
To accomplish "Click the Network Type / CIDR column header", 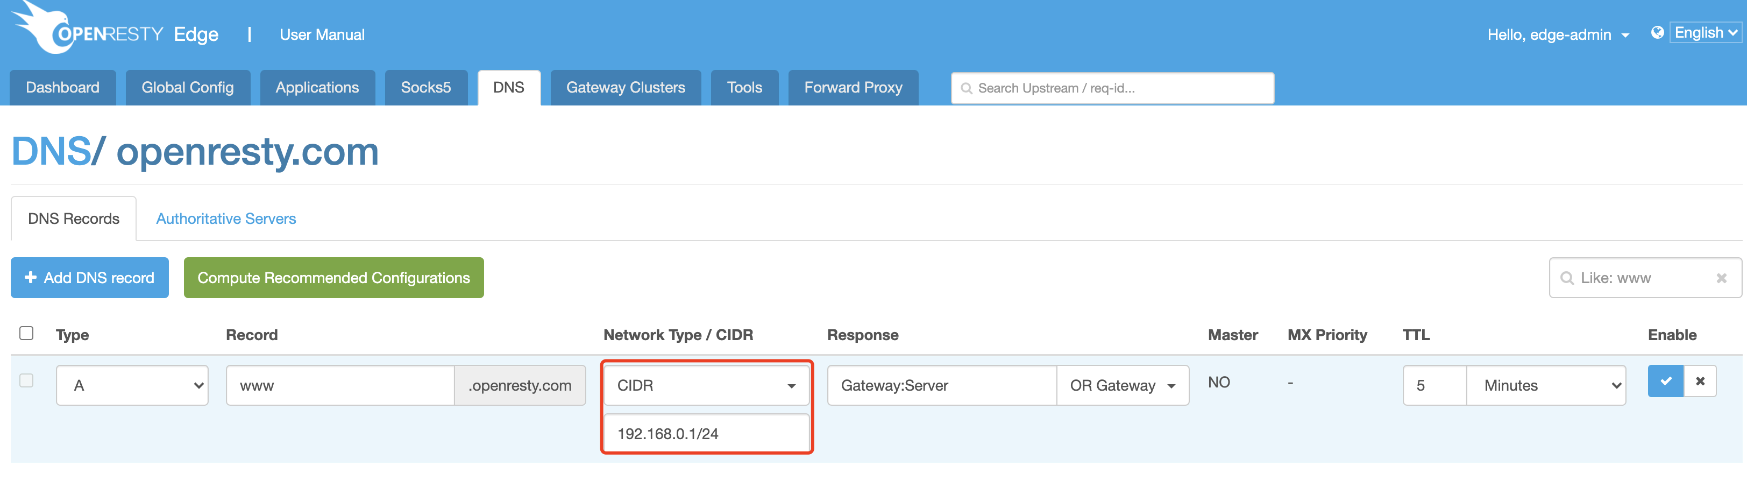I will coord(678,335).
